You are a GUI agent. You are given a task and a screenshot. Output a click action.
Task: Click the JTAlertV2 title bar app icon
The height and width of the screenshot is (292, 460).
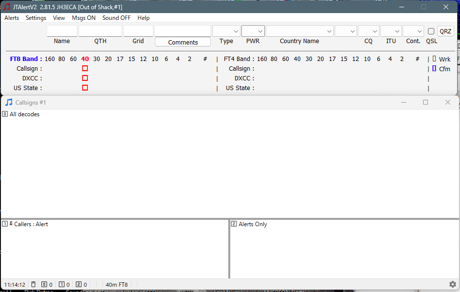[x=7, y=7]
